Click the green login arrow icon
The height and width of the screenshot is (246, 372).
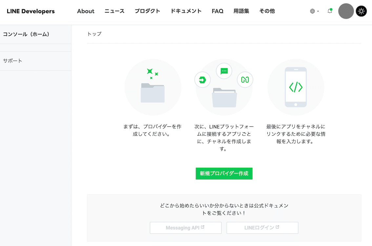point(202,80)
